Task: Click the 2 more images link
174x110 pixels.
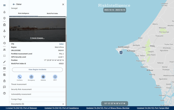Action: (x=37, y=38)
